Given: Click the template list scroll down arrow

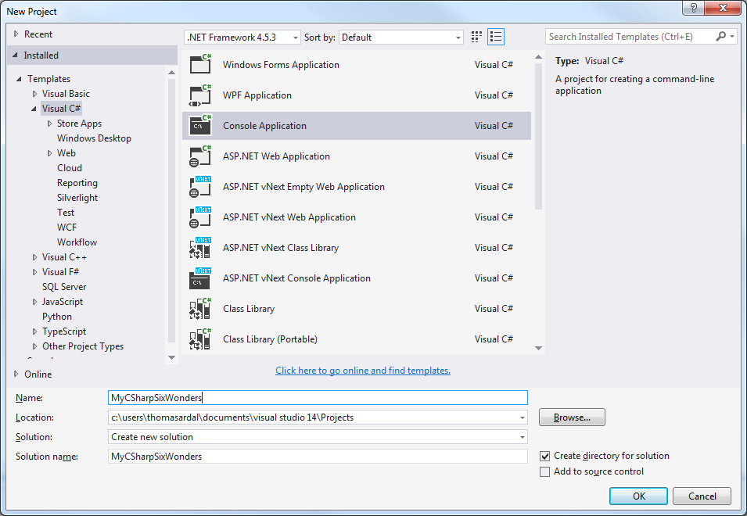Looking at the screenshot, I should [x=538, y=349].
